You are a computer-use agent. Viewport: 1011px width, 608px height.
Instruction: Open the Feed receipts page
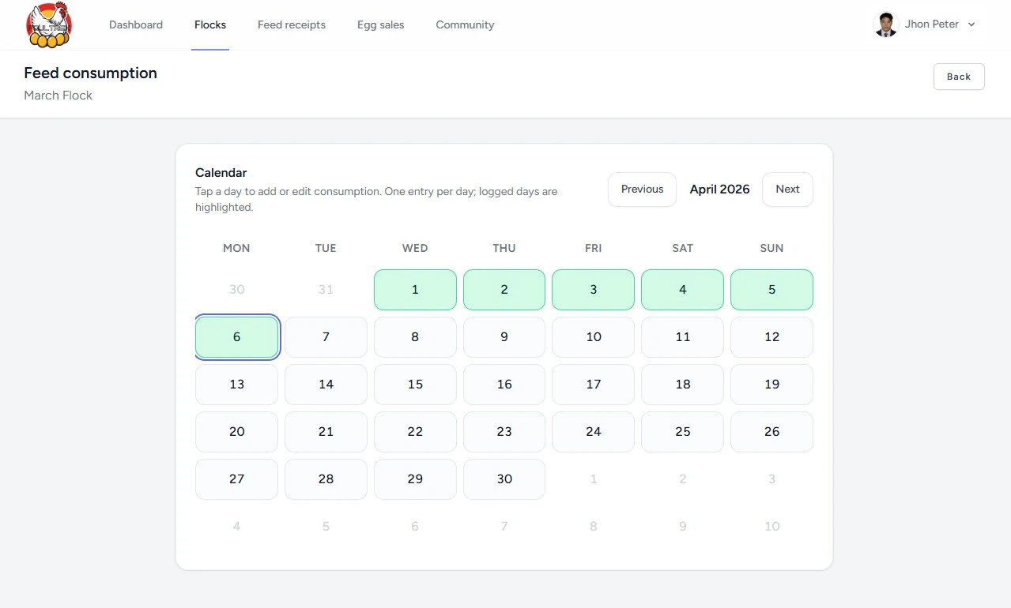(x=291, y=24)
